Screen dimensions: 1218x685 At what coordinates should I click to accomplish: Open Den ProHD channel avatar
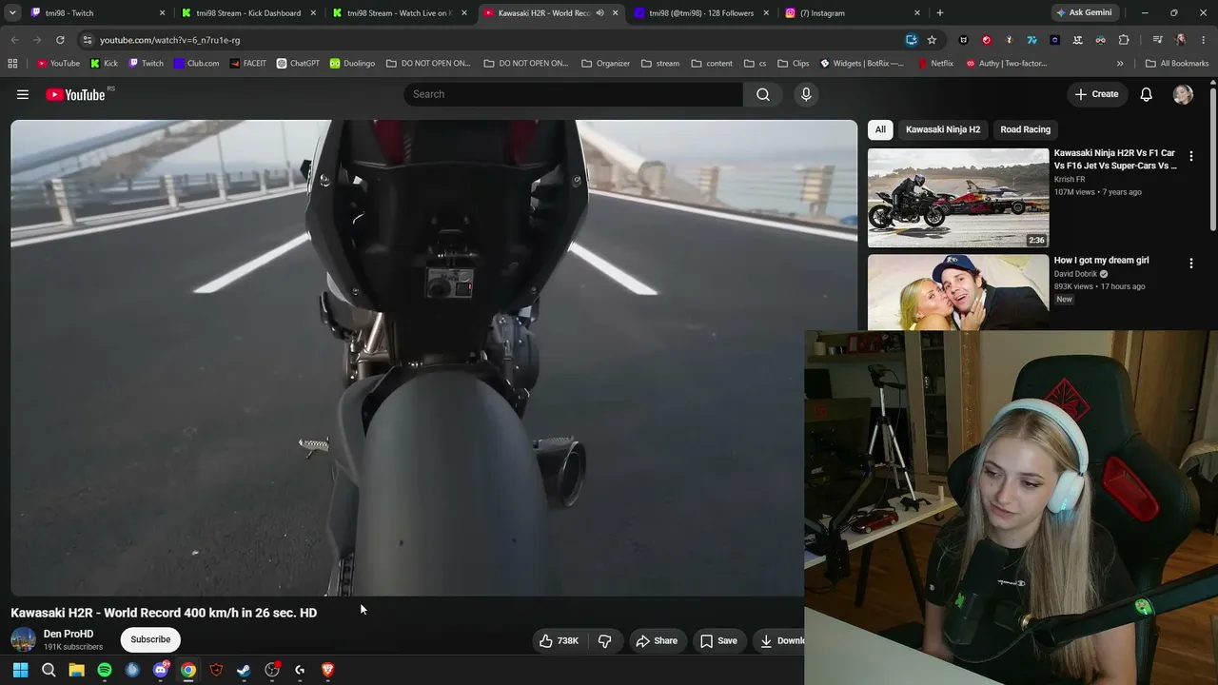point(23,640)
